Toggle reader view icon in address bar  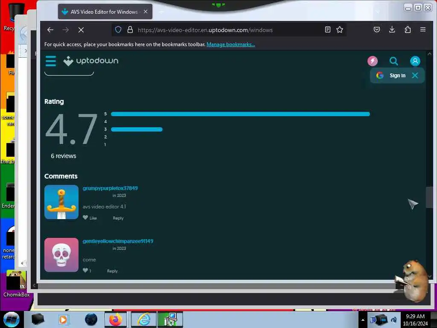pyautogui.click(x=328, y=29)
